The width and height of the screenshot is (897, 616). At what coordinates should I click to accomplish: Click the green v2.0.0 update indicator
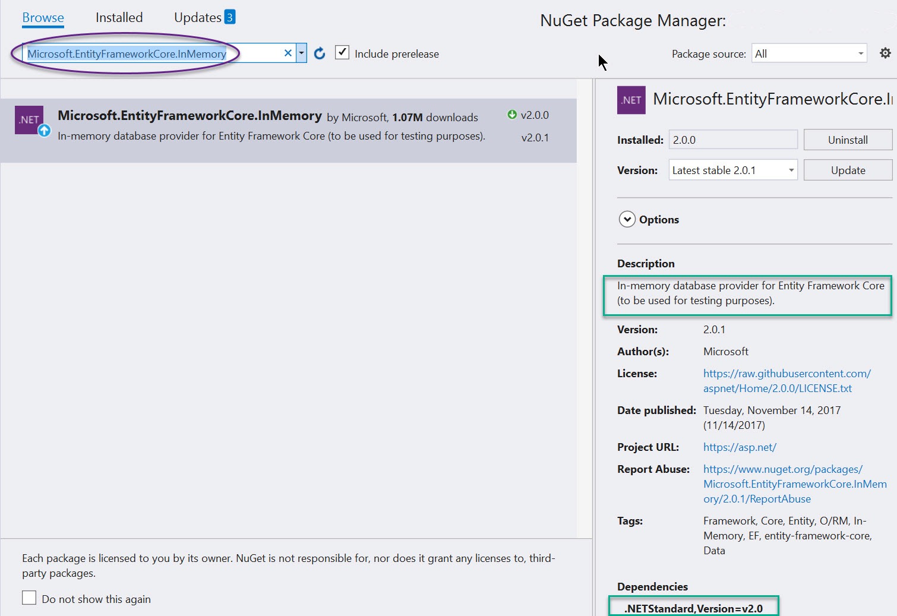click(x=512, y=115)
